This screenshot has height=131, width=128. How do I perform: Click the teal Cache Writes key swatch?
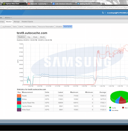[x=19, y=106]
